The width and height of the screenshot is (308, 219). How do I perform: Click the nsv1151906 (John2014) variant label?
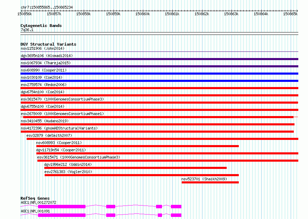pos(43,48)
